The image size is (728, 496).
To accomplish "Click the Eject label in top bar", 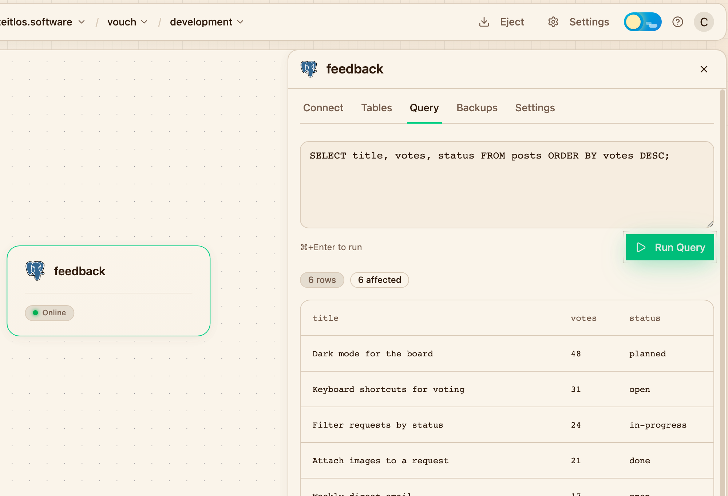I will coord(512,22).
